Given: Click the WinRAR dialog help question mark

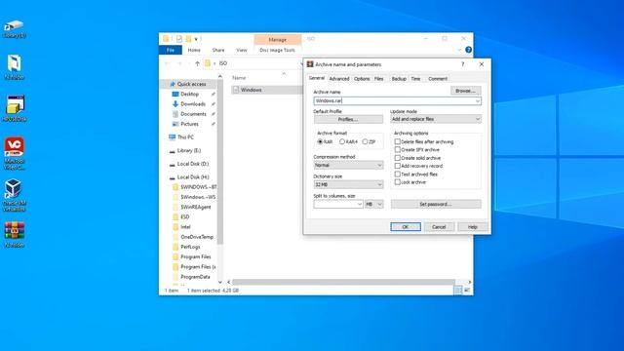Looking at the screenshot, I should (462, 64).
